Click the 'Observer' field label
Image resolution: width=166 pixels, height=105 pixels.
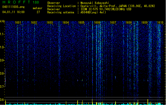[54, 3]
